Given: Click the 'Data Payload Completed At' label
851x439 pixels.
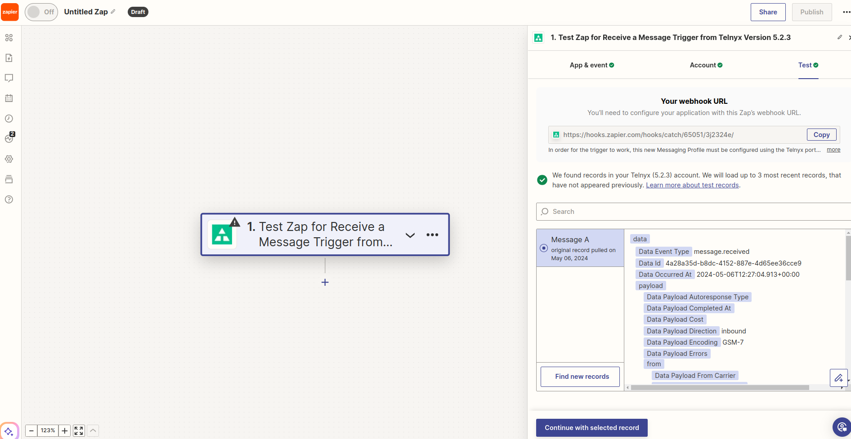Looking at the screenshot, I should click(x=689, y=308).
